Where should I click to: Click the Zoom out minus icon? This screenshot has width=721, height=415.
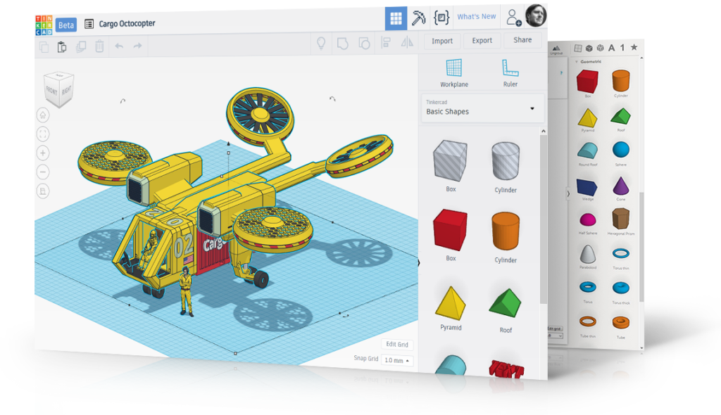click(43, 172)
